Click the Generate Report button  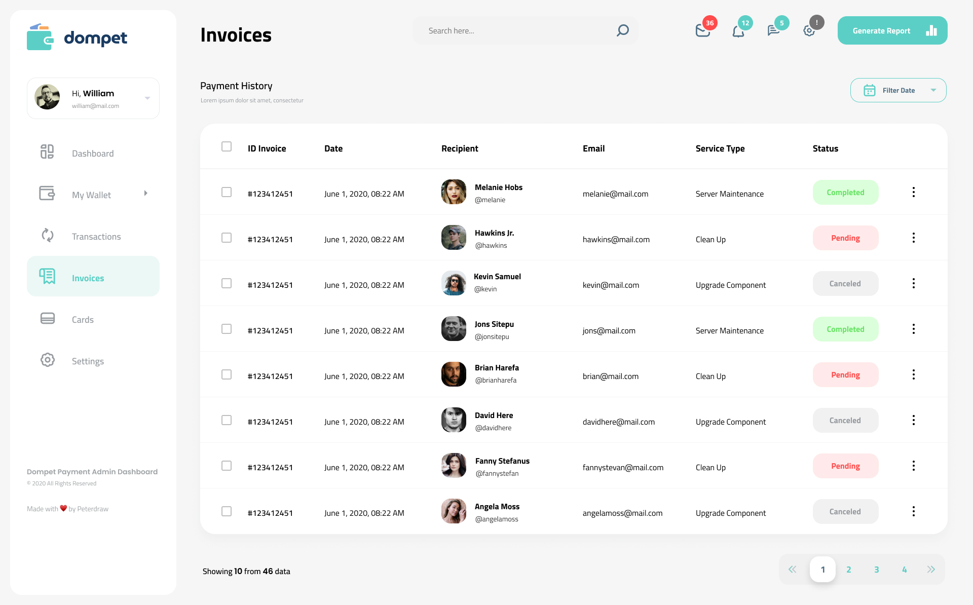(x=892, y=30)
